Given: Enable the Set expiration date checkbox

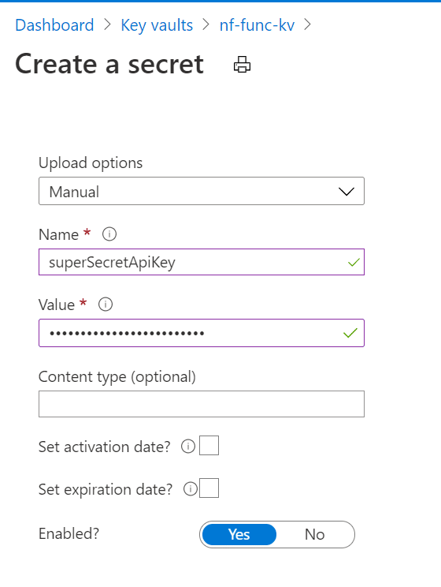Looking at the screenshot, I should click(209, 488).
